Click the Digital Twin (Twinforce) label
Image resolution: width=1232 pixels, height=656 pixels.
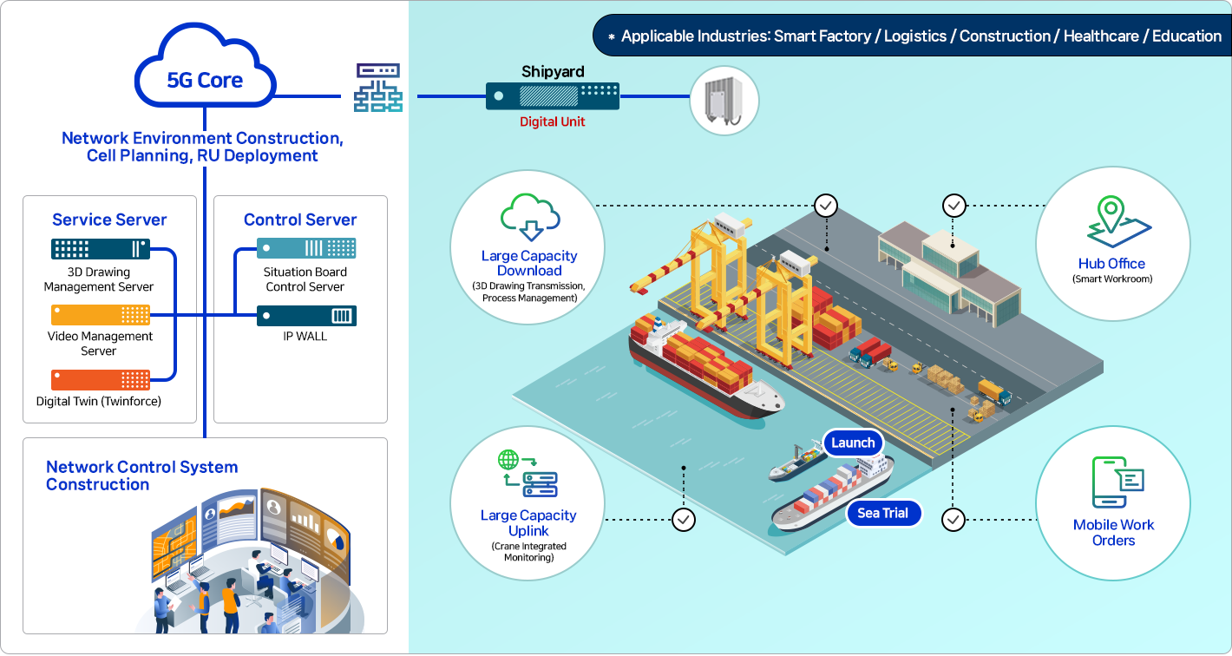click(99, 402)
